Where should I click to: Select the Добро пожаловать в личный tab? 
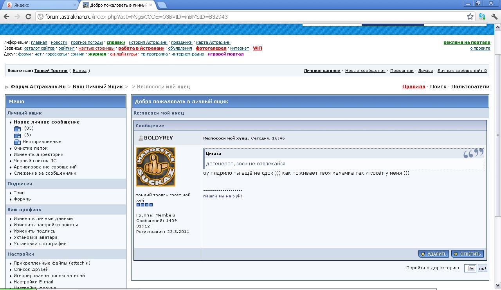click(x=119, y=5)
